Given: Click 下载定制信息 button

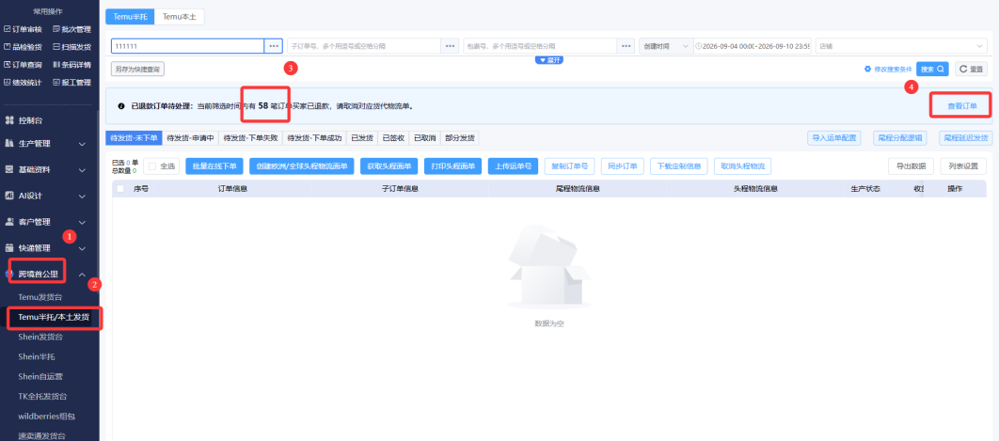Looking at the screenshot, I should [x=679, y=166].
